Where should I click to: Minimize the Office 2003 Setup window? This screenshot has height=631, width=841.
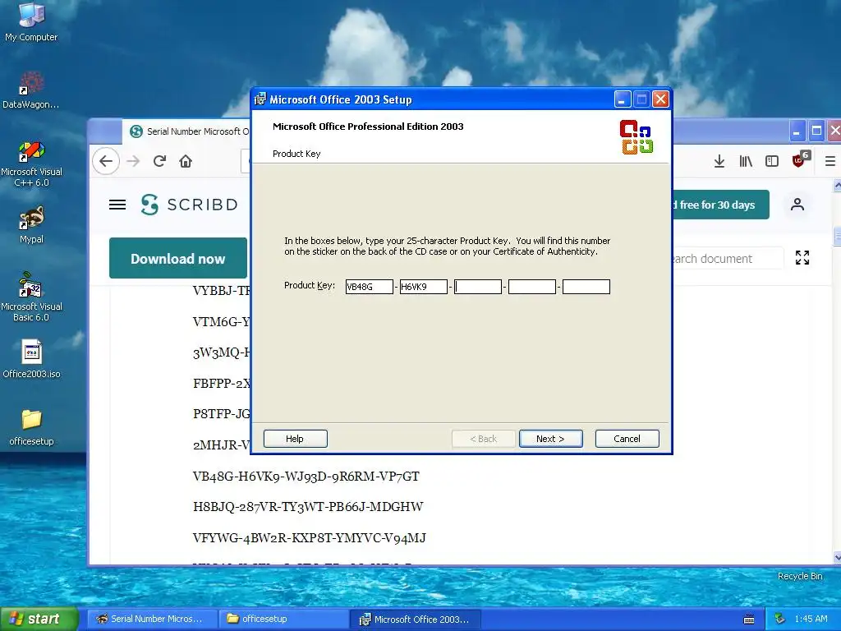(622, 99)
